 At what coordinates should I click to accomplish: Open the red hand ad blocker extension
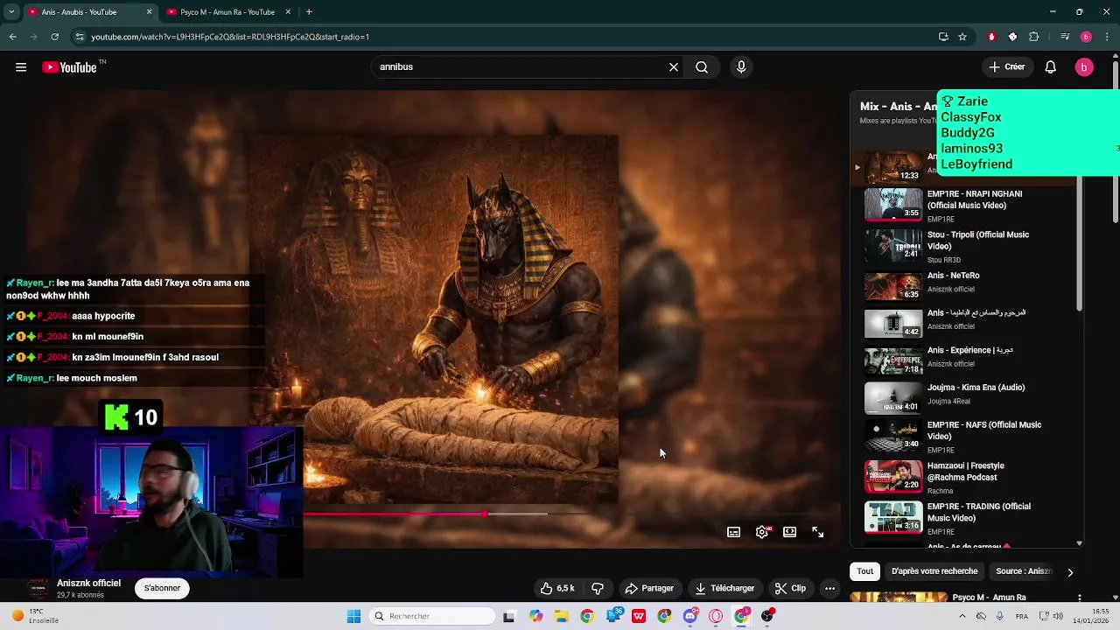click(x=991, y=37)
